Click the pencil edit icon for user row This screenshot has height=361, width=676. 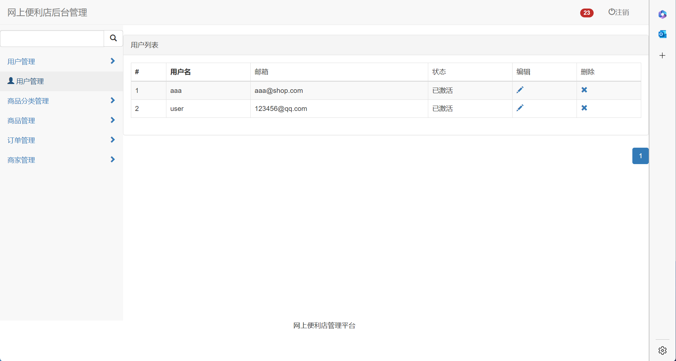click(520, 108)
